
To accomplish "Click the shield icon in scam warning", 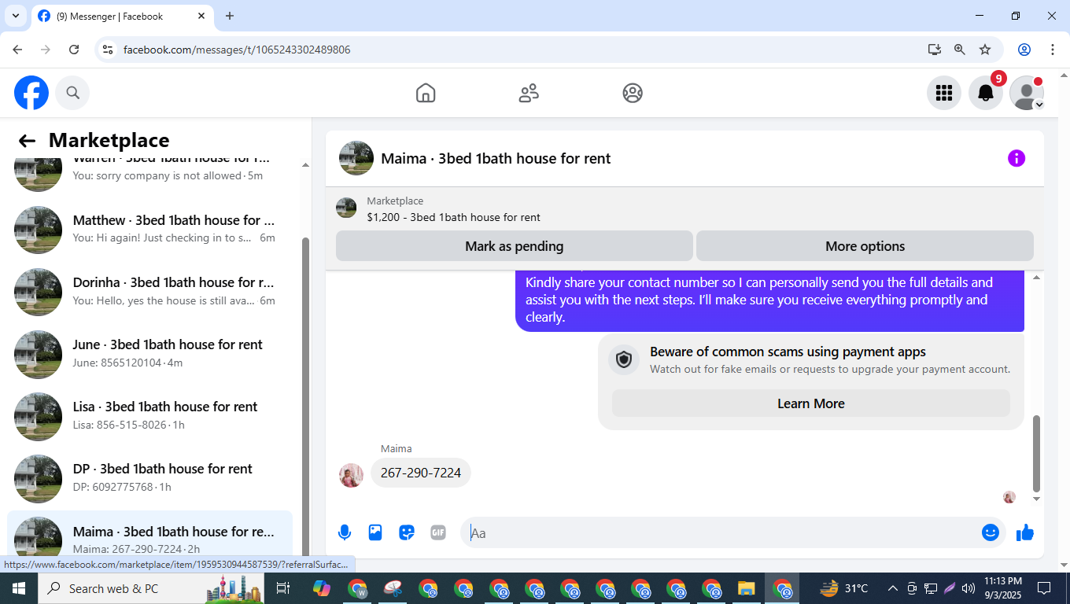I will point(624,360).
